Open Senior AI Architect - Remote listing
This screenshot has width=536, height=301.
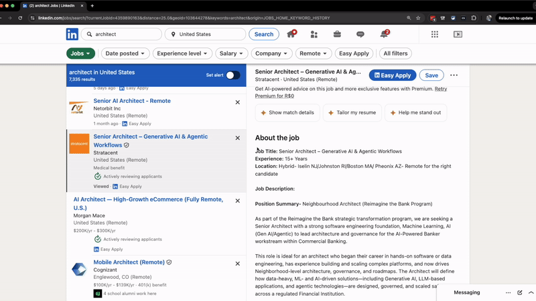132,101
